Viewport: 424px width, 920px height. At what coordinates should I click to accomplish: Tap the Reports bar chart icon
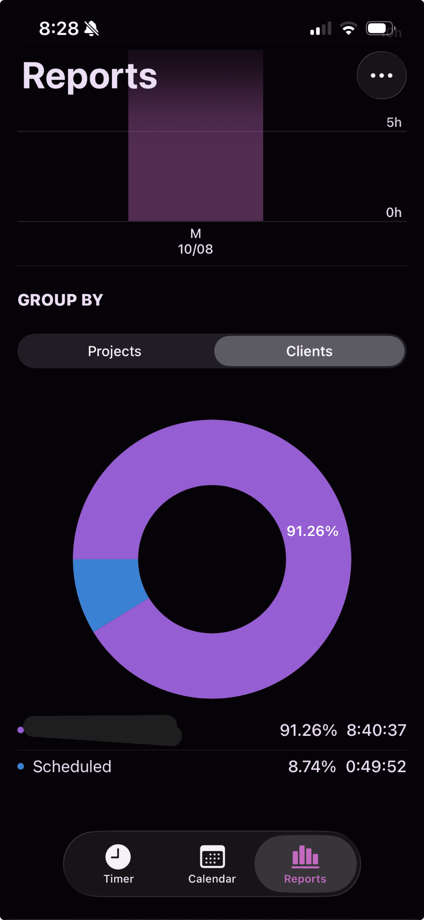(305, 856)
